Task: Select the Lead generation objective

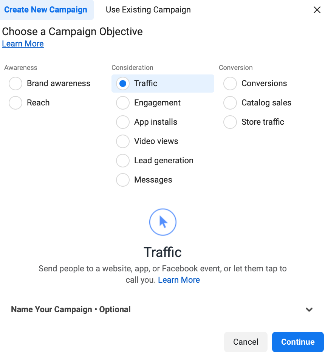Action: [x=122, y=161]
